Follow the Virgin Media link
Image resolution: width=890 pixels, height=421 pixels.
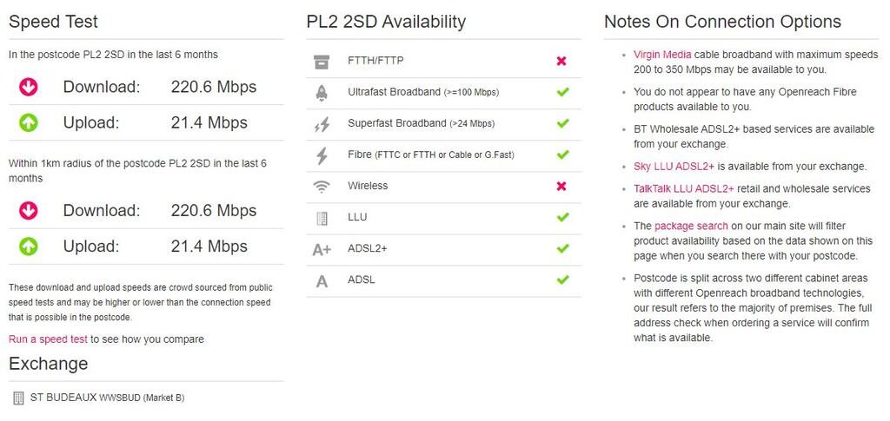point(662,55)
